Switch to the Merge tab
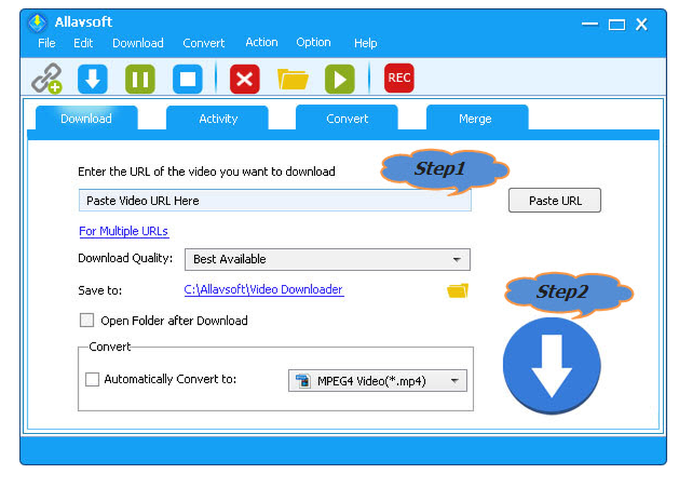Image resolution: width=679 pixels, height=477 pixels. pos(476,119)
